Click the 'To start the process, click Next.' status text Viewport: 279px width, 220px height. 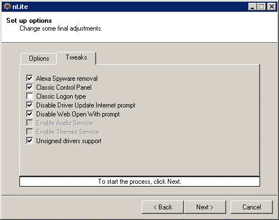(x=139, y=182)
